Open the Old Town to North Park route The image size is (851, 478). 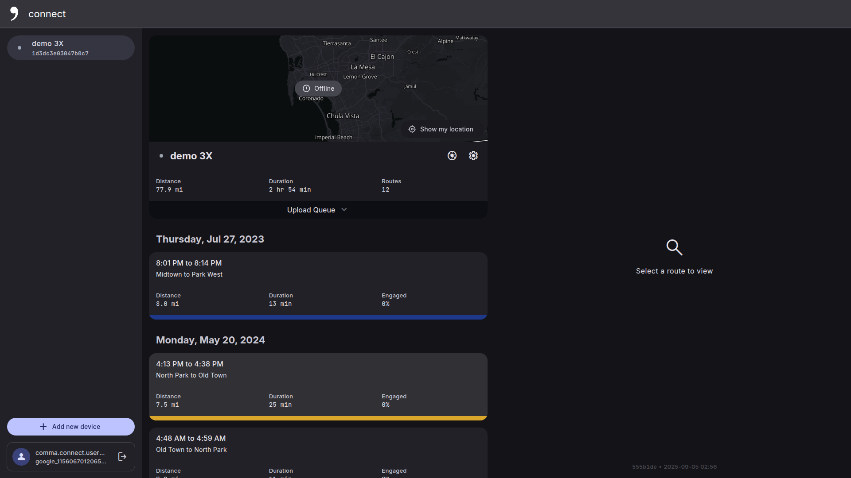318,451
